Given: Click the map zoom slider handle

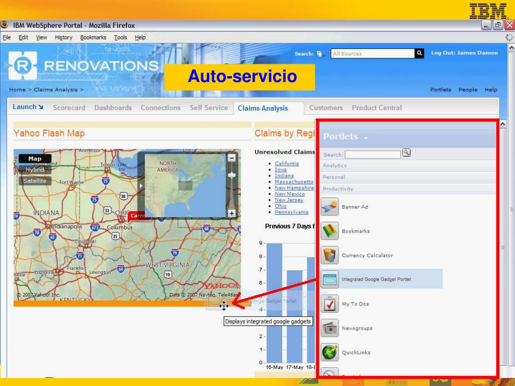Looking at the screenshot, I should 232,175.
